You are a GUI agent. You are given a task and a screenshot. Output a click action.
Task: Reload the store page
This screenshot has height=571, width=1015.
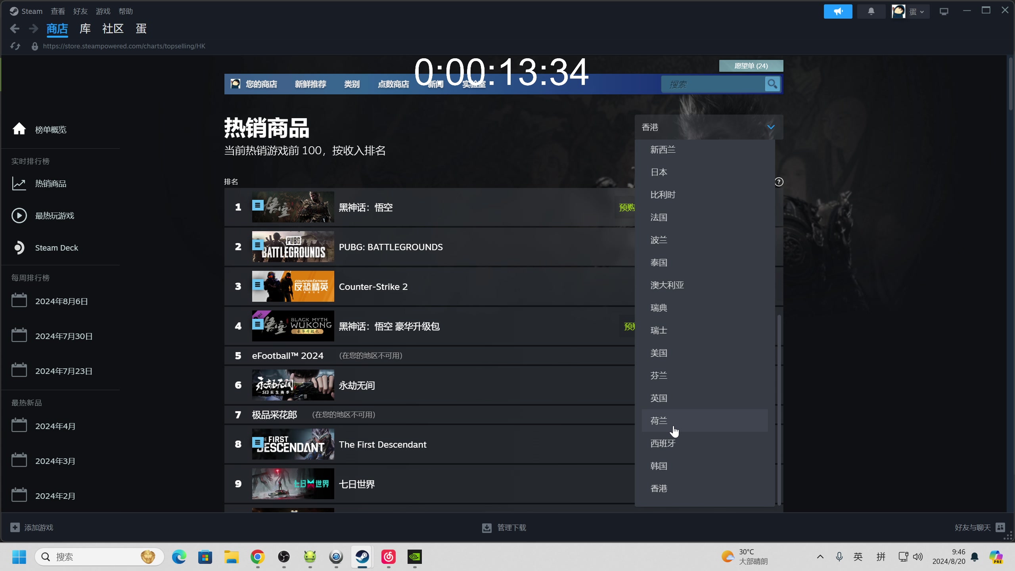pos(15,46)
